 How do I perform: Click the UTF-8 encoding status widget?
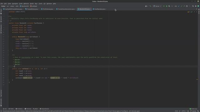(x=183, y=111)
